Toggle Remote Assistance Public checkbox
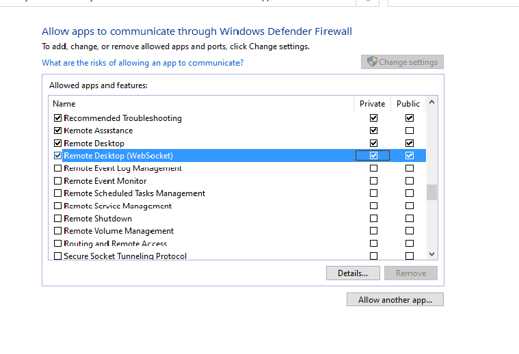 click(409, 131)
